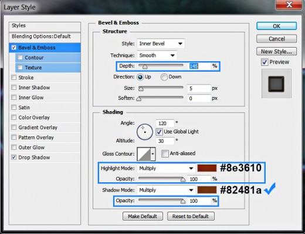This screenshot has height=234, width=305.
Task: Click the Size px input field
Action: pos(199,88)
